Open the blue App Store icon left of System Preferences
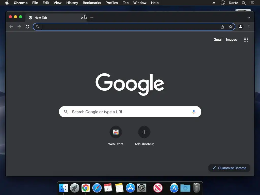260x195 pixels. pyautogui.click(x=130, y=188)
